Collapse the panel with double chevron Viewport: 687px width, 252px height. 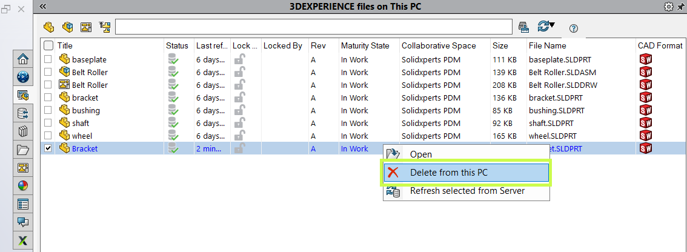click(x=42, y=7)
